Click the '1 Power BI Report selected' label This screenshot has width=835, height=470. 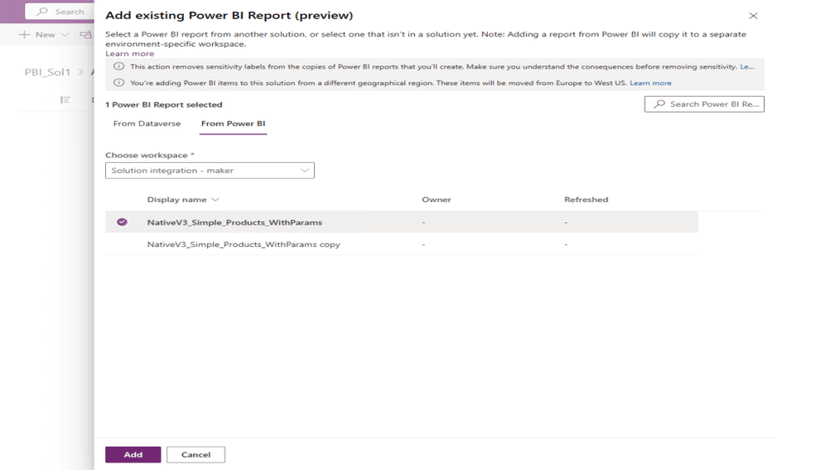point(164,104)
